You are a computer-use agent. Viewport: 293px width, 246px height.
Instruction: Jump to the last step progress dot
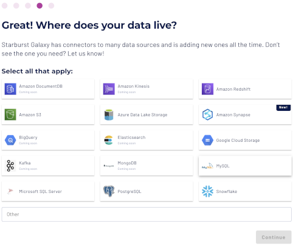point(51,5)
